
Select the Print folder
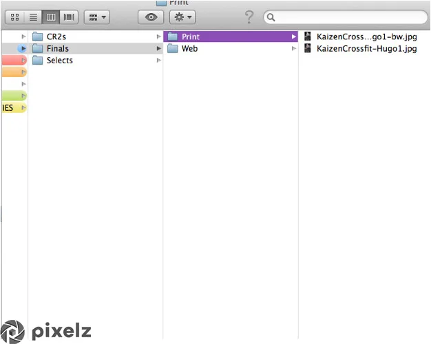(231, 36)
